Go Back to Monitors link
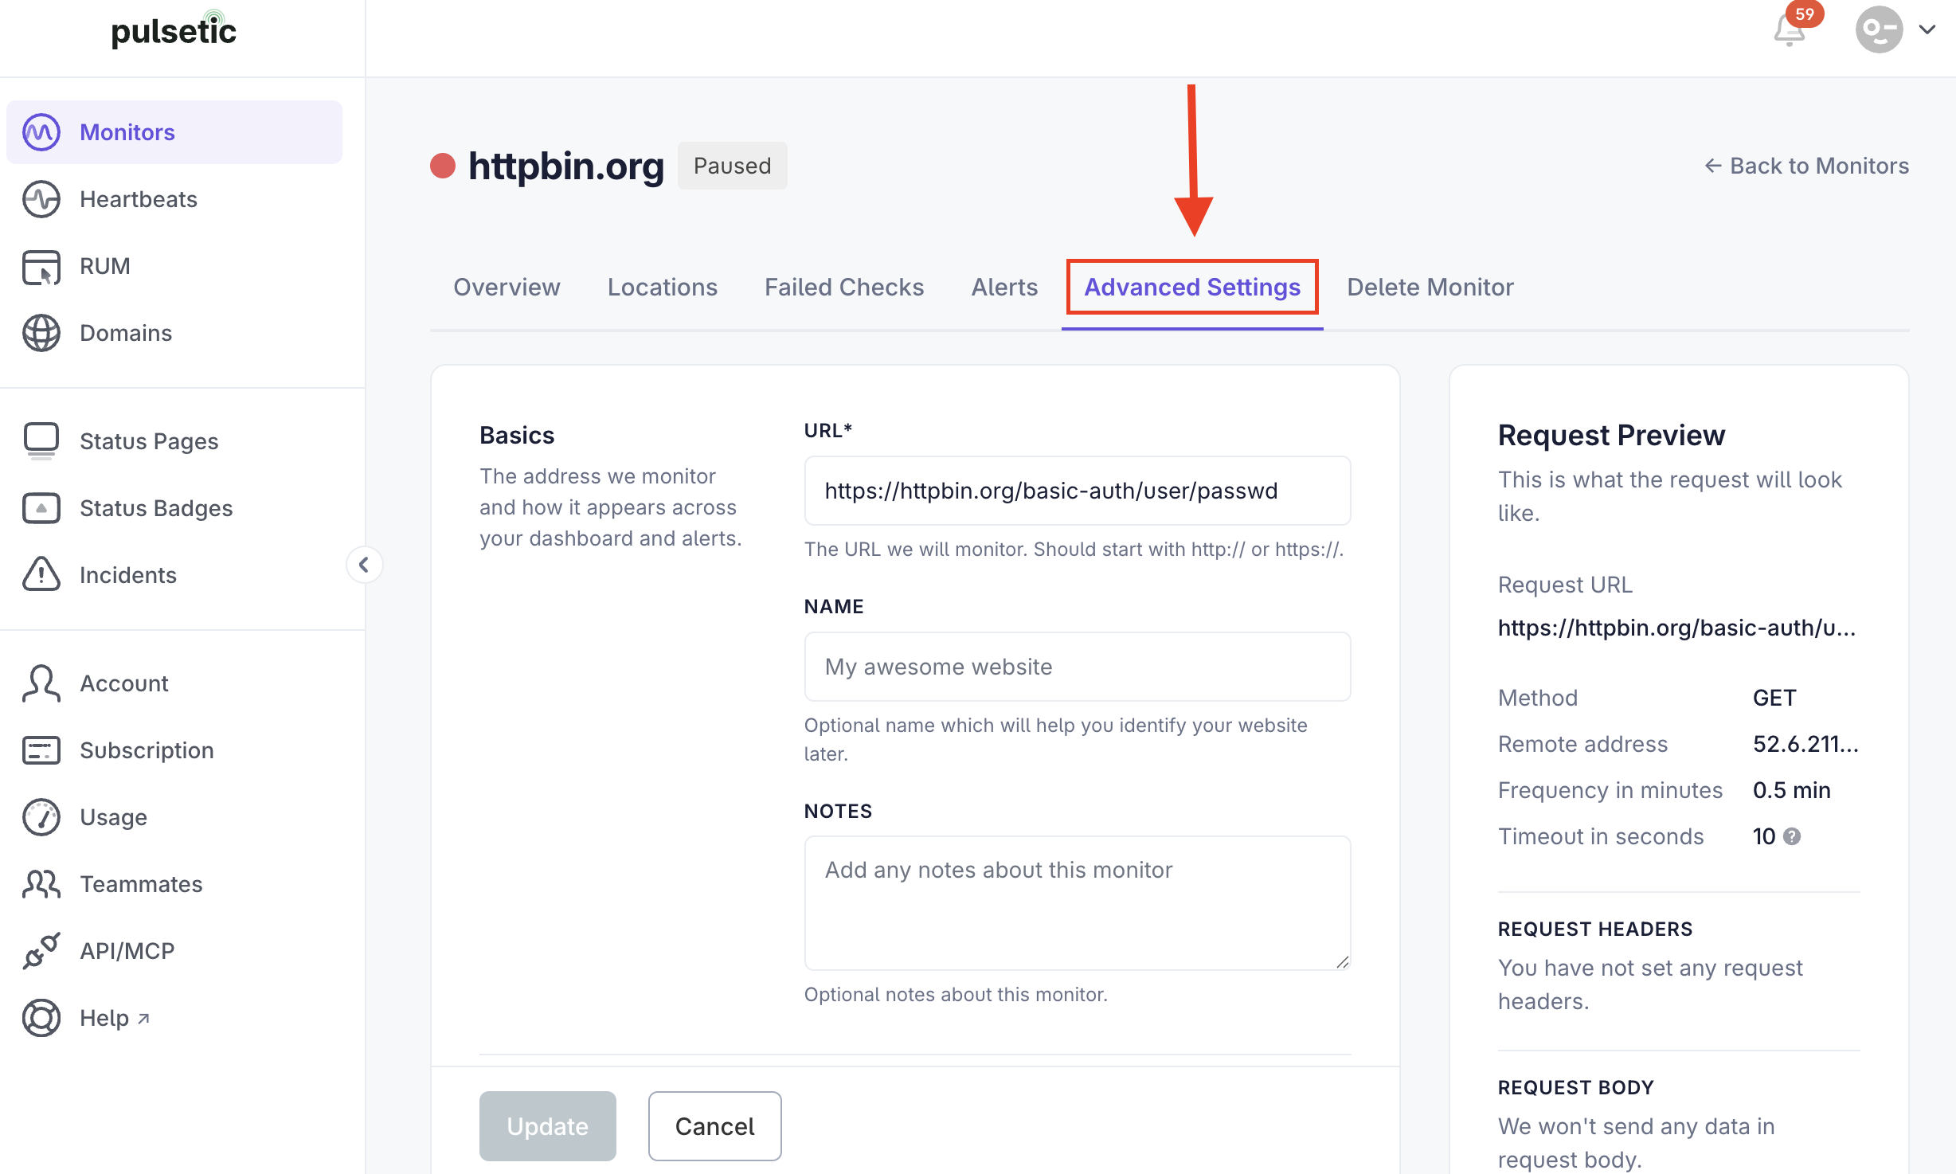 coord(1806,166)
